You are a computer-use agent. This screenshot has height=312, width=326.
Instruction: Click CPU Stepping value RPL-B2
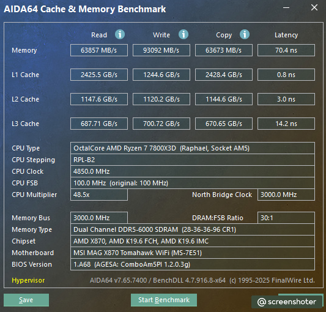193,160
